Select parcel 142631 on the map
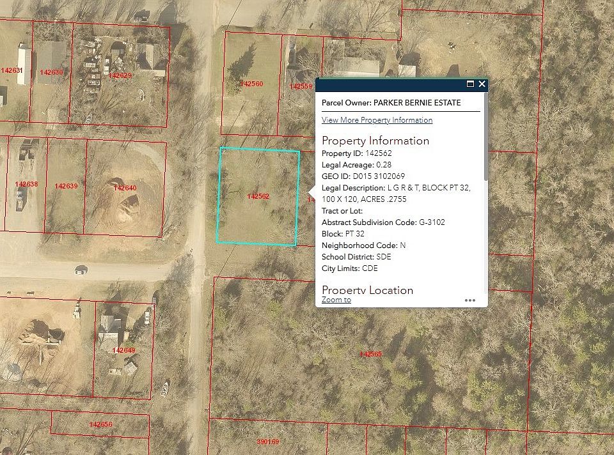 click(x=12, y=70)
